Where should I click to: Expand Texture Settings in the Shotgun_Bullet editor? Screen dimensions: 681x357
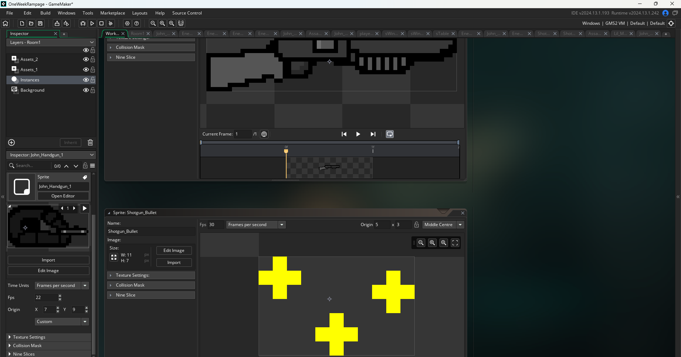[151, 275]
